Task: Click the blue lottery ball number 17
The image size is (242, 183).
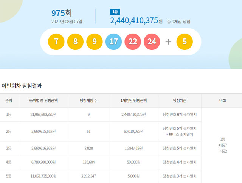Action: coord(113,42)
